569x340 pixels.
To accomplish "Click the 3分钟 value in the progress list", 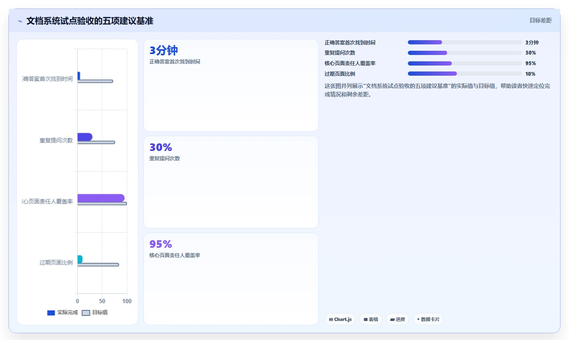I will (x=532, y=42).
